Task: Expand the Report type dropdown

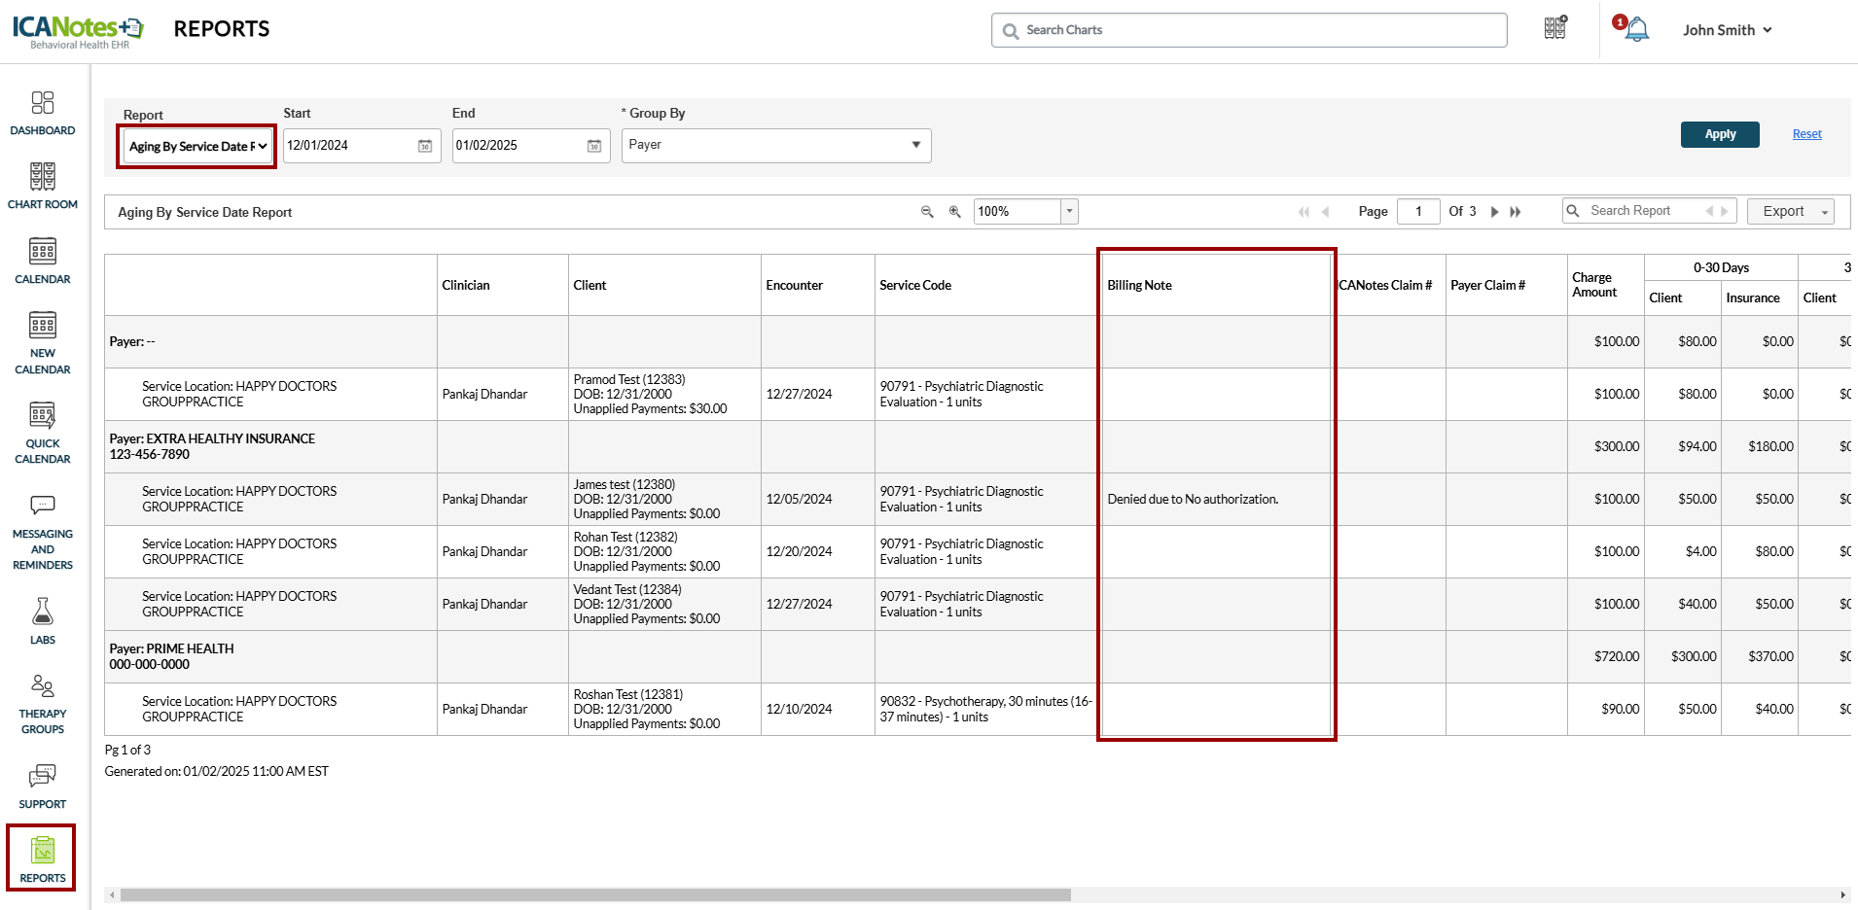Action: click(x=197, y=147)
